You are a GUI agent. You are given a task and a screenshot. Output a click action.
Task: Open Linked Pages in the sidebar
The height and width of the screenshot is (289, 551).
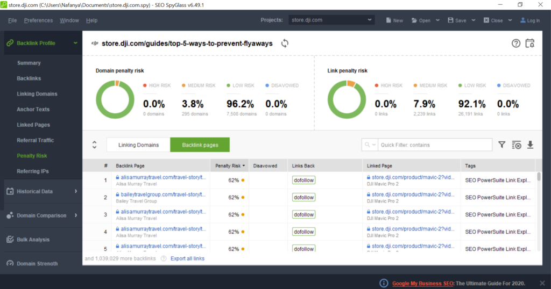pyautogui.click(x=33, y=125)
